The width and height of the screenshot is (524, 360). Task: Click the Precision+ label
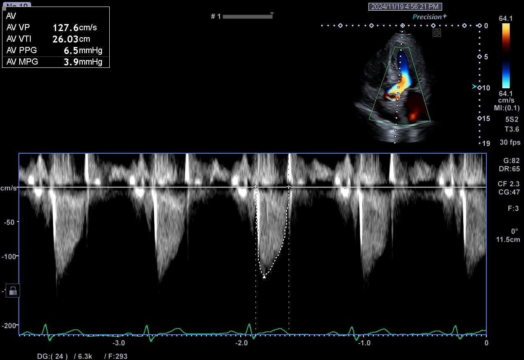tap(429, 17)
